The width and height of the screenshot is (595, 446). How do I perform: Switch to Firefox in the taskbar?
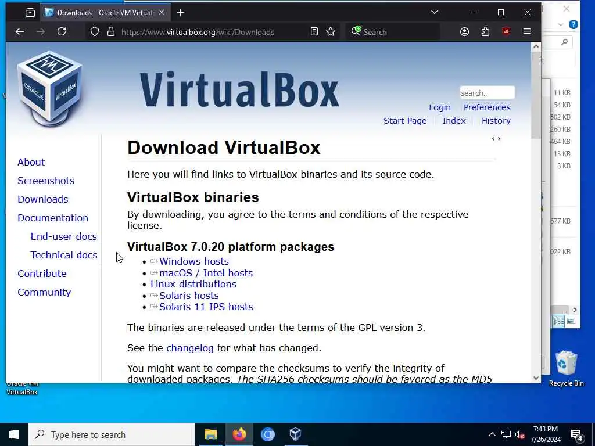click(x=239, y=434)
